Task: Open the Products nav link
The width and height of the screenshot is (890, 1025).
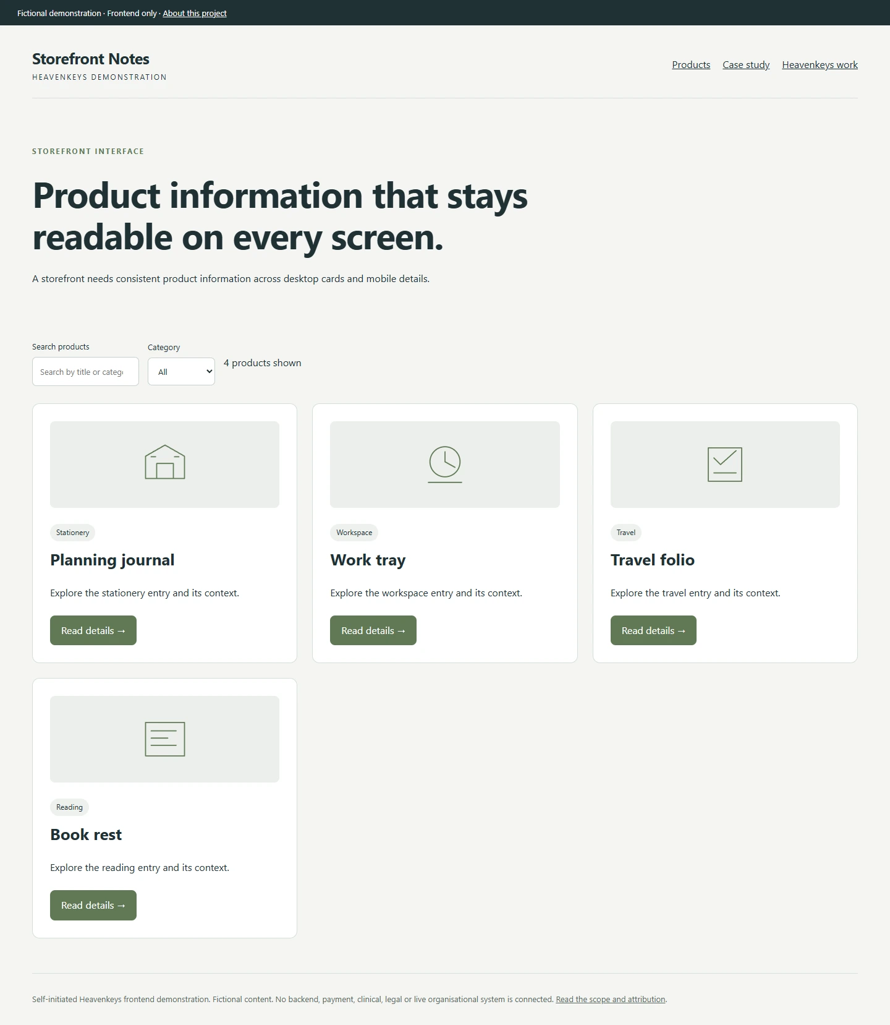Action: [x=691, y=65]
